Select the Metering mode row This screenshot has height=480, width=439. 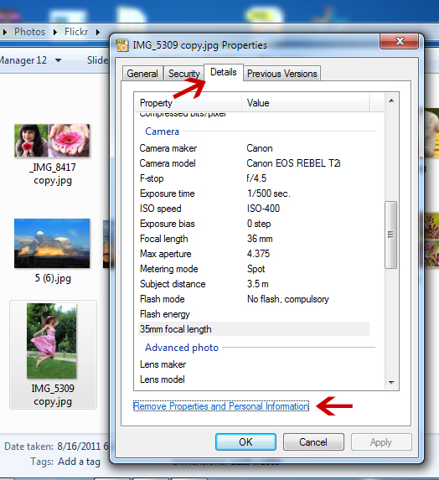[x=254, y=269]
